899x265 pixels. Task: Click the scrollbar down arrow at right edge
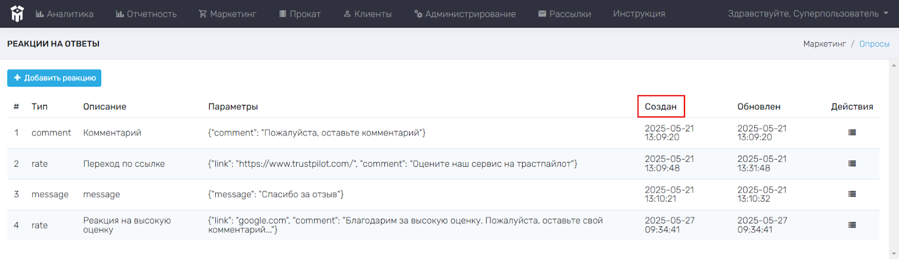(x=894, y=254)
